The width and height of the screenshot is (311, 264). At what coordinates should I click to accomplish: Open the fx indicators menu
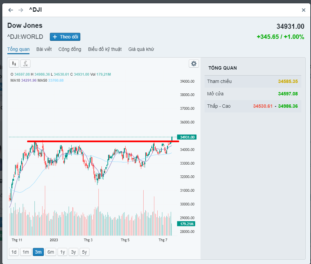point(25,64)
